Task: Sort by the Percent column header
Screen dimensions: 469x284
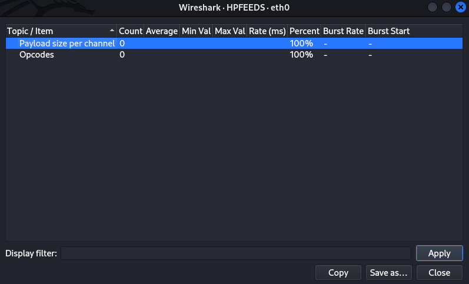Action: tap(304, 31)
